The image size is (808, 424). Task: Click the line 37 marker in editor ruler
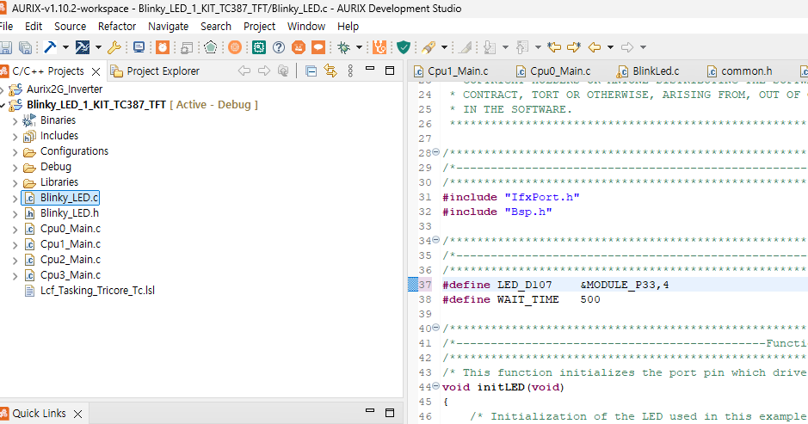pos(413,285)
